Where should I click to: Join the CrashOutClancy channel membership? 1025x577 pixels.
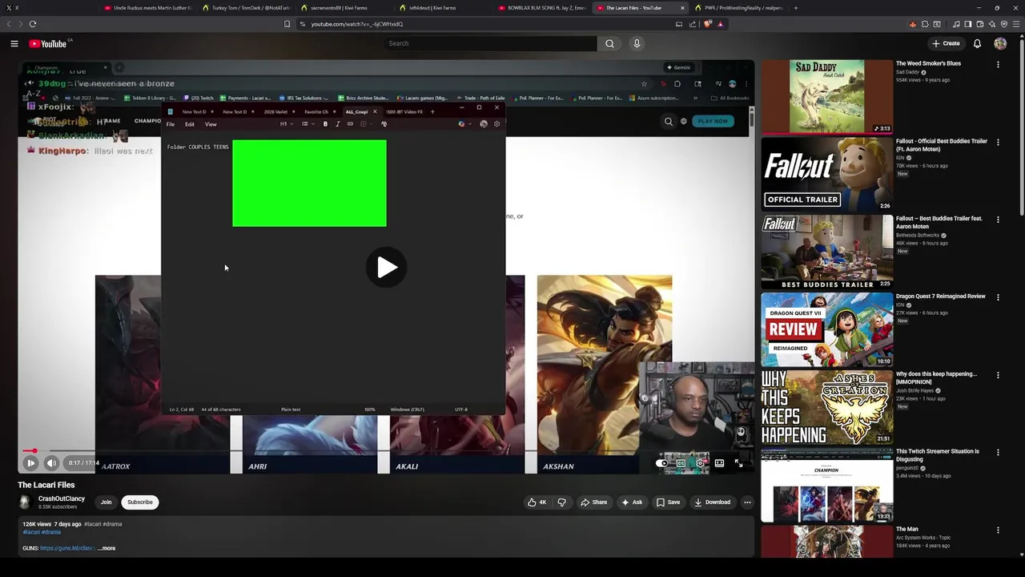(106, 502)
